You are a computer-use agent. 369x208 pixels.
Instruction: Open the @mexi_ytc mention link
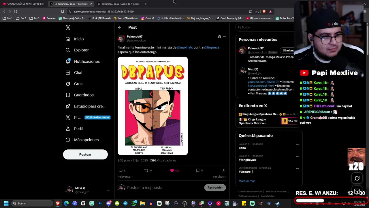(185, 47)
